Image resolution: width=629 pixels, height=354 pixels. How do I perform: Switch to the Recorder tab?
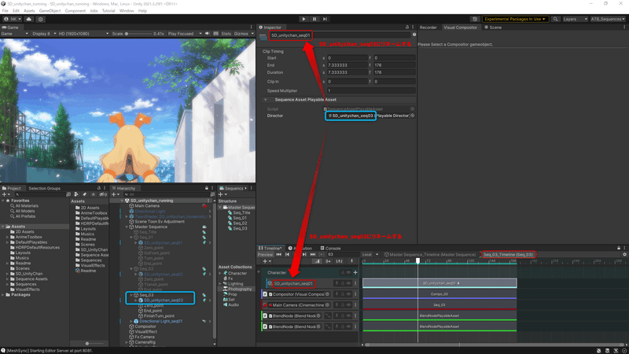pyautogui.click(x=428, y=28)
